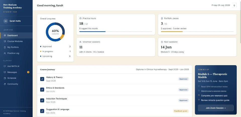Open the Practice Log page

(x=16, y=53)
